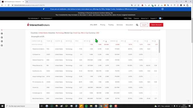Open the MetaMask fox extension
Viewport: 193px width, 108px height.
165,5
